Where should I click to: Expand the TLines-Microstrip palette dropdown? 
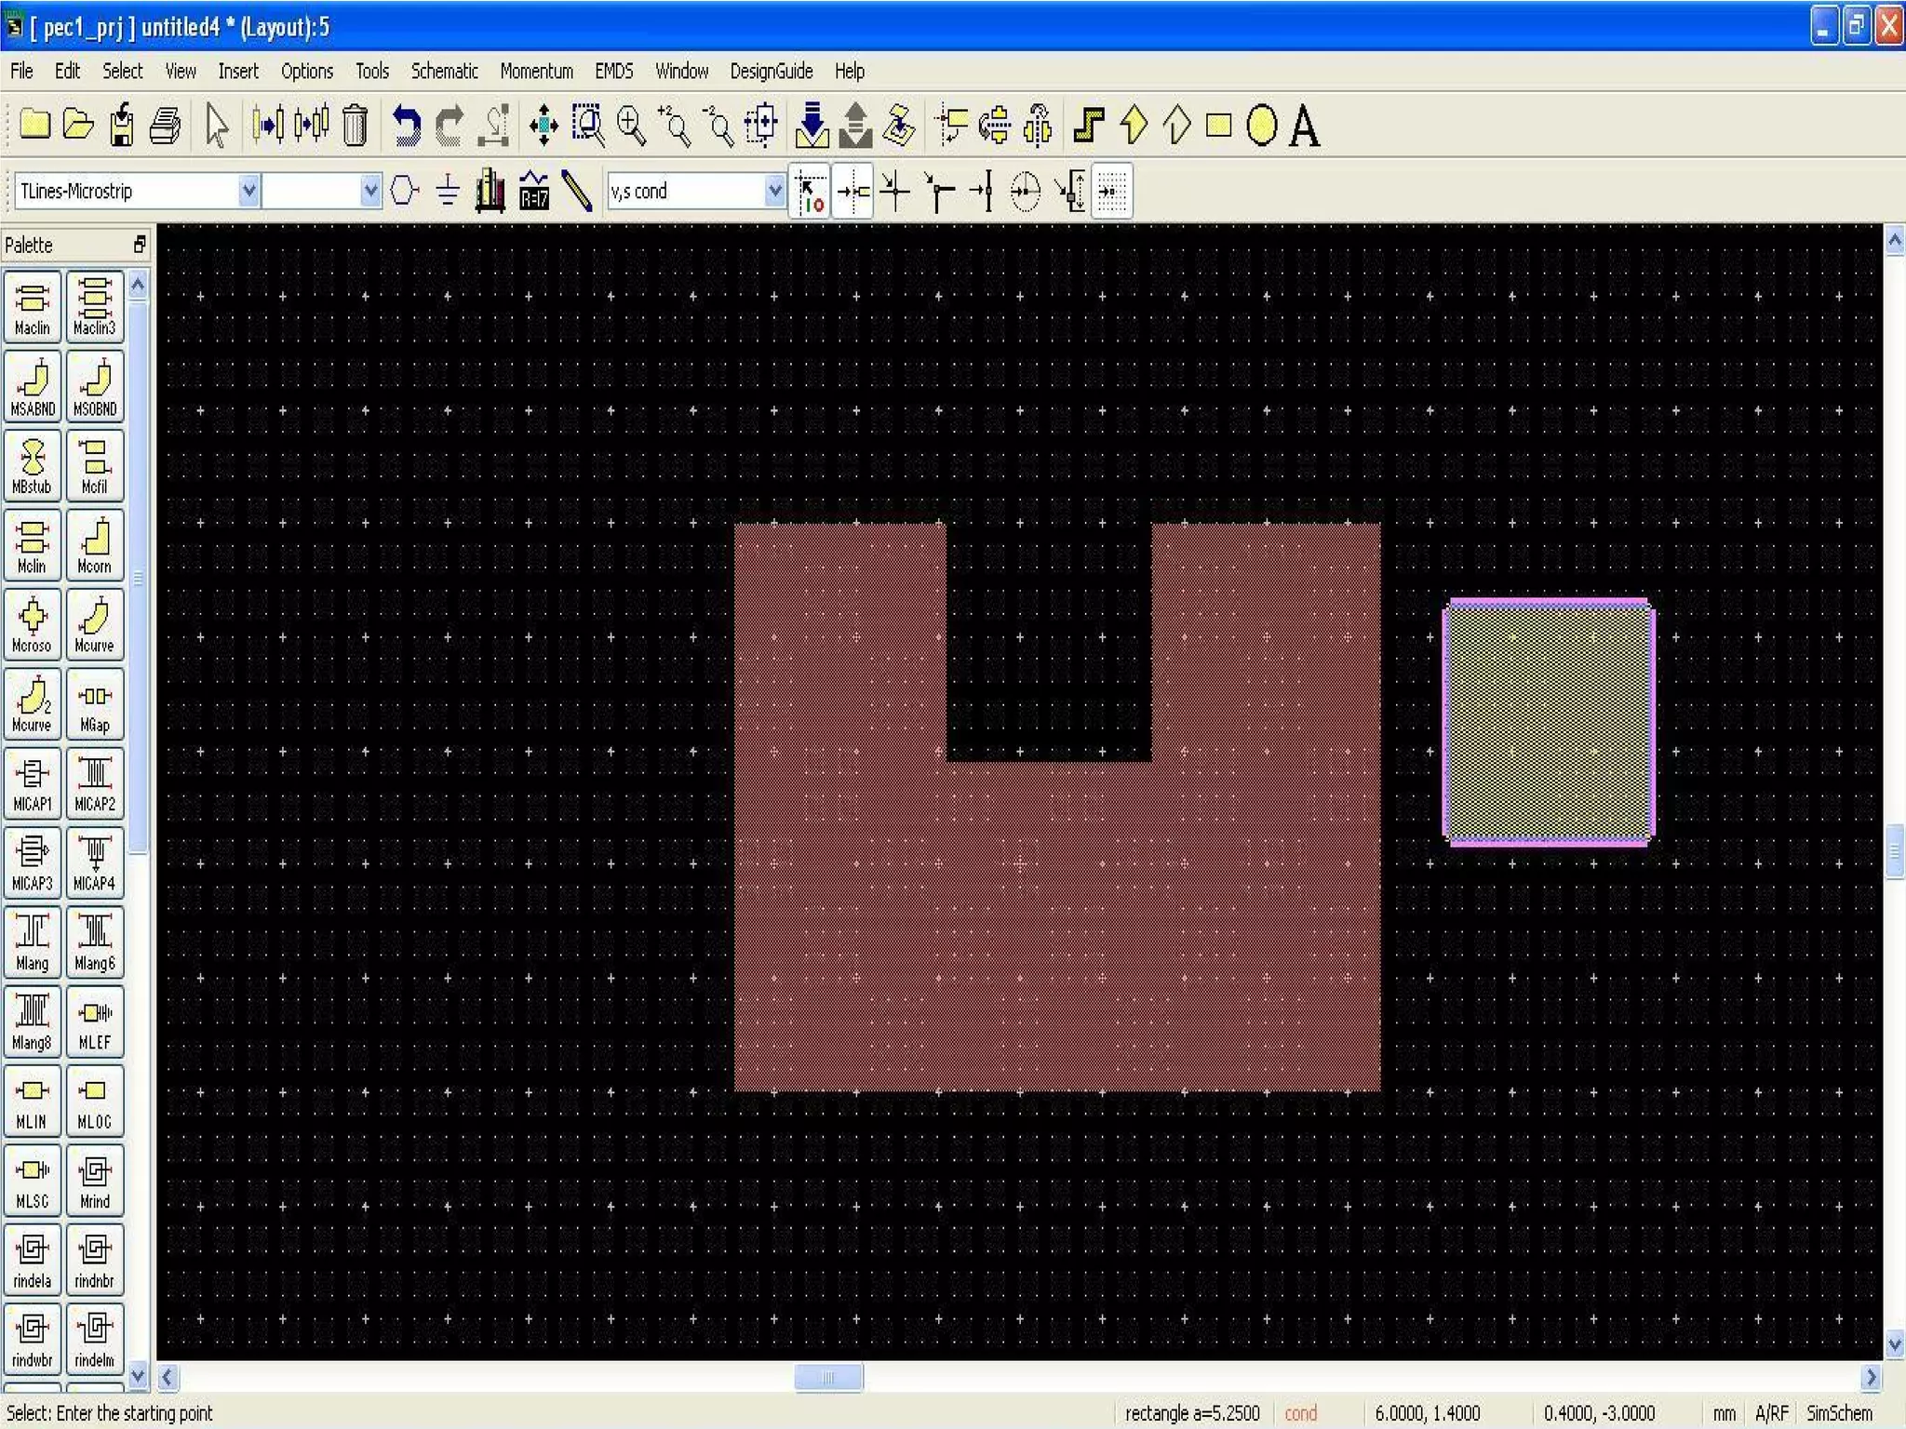[248, 191]
